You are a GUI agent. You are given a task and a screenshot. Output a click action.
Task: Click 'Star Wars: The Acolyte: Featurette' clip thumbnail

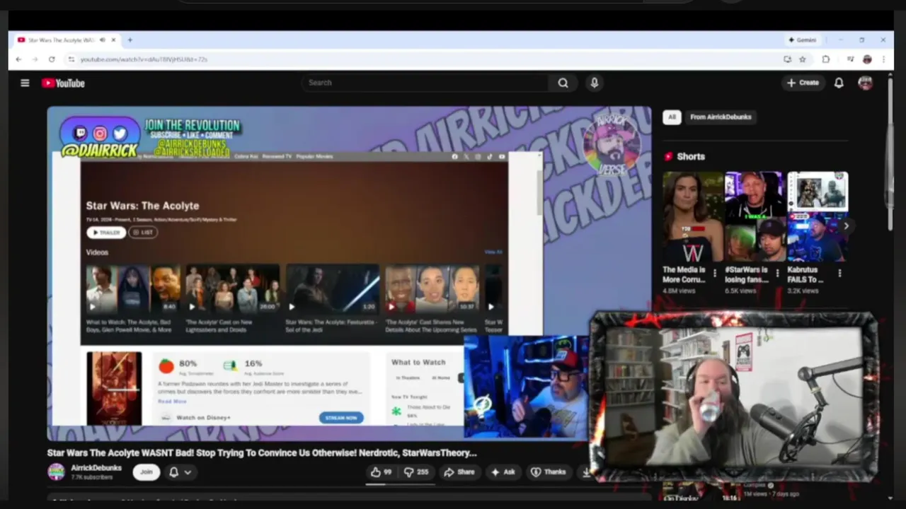point(332,289)
